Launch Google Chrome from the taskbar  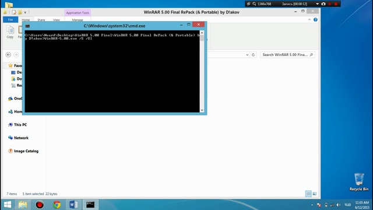(57, 205)
